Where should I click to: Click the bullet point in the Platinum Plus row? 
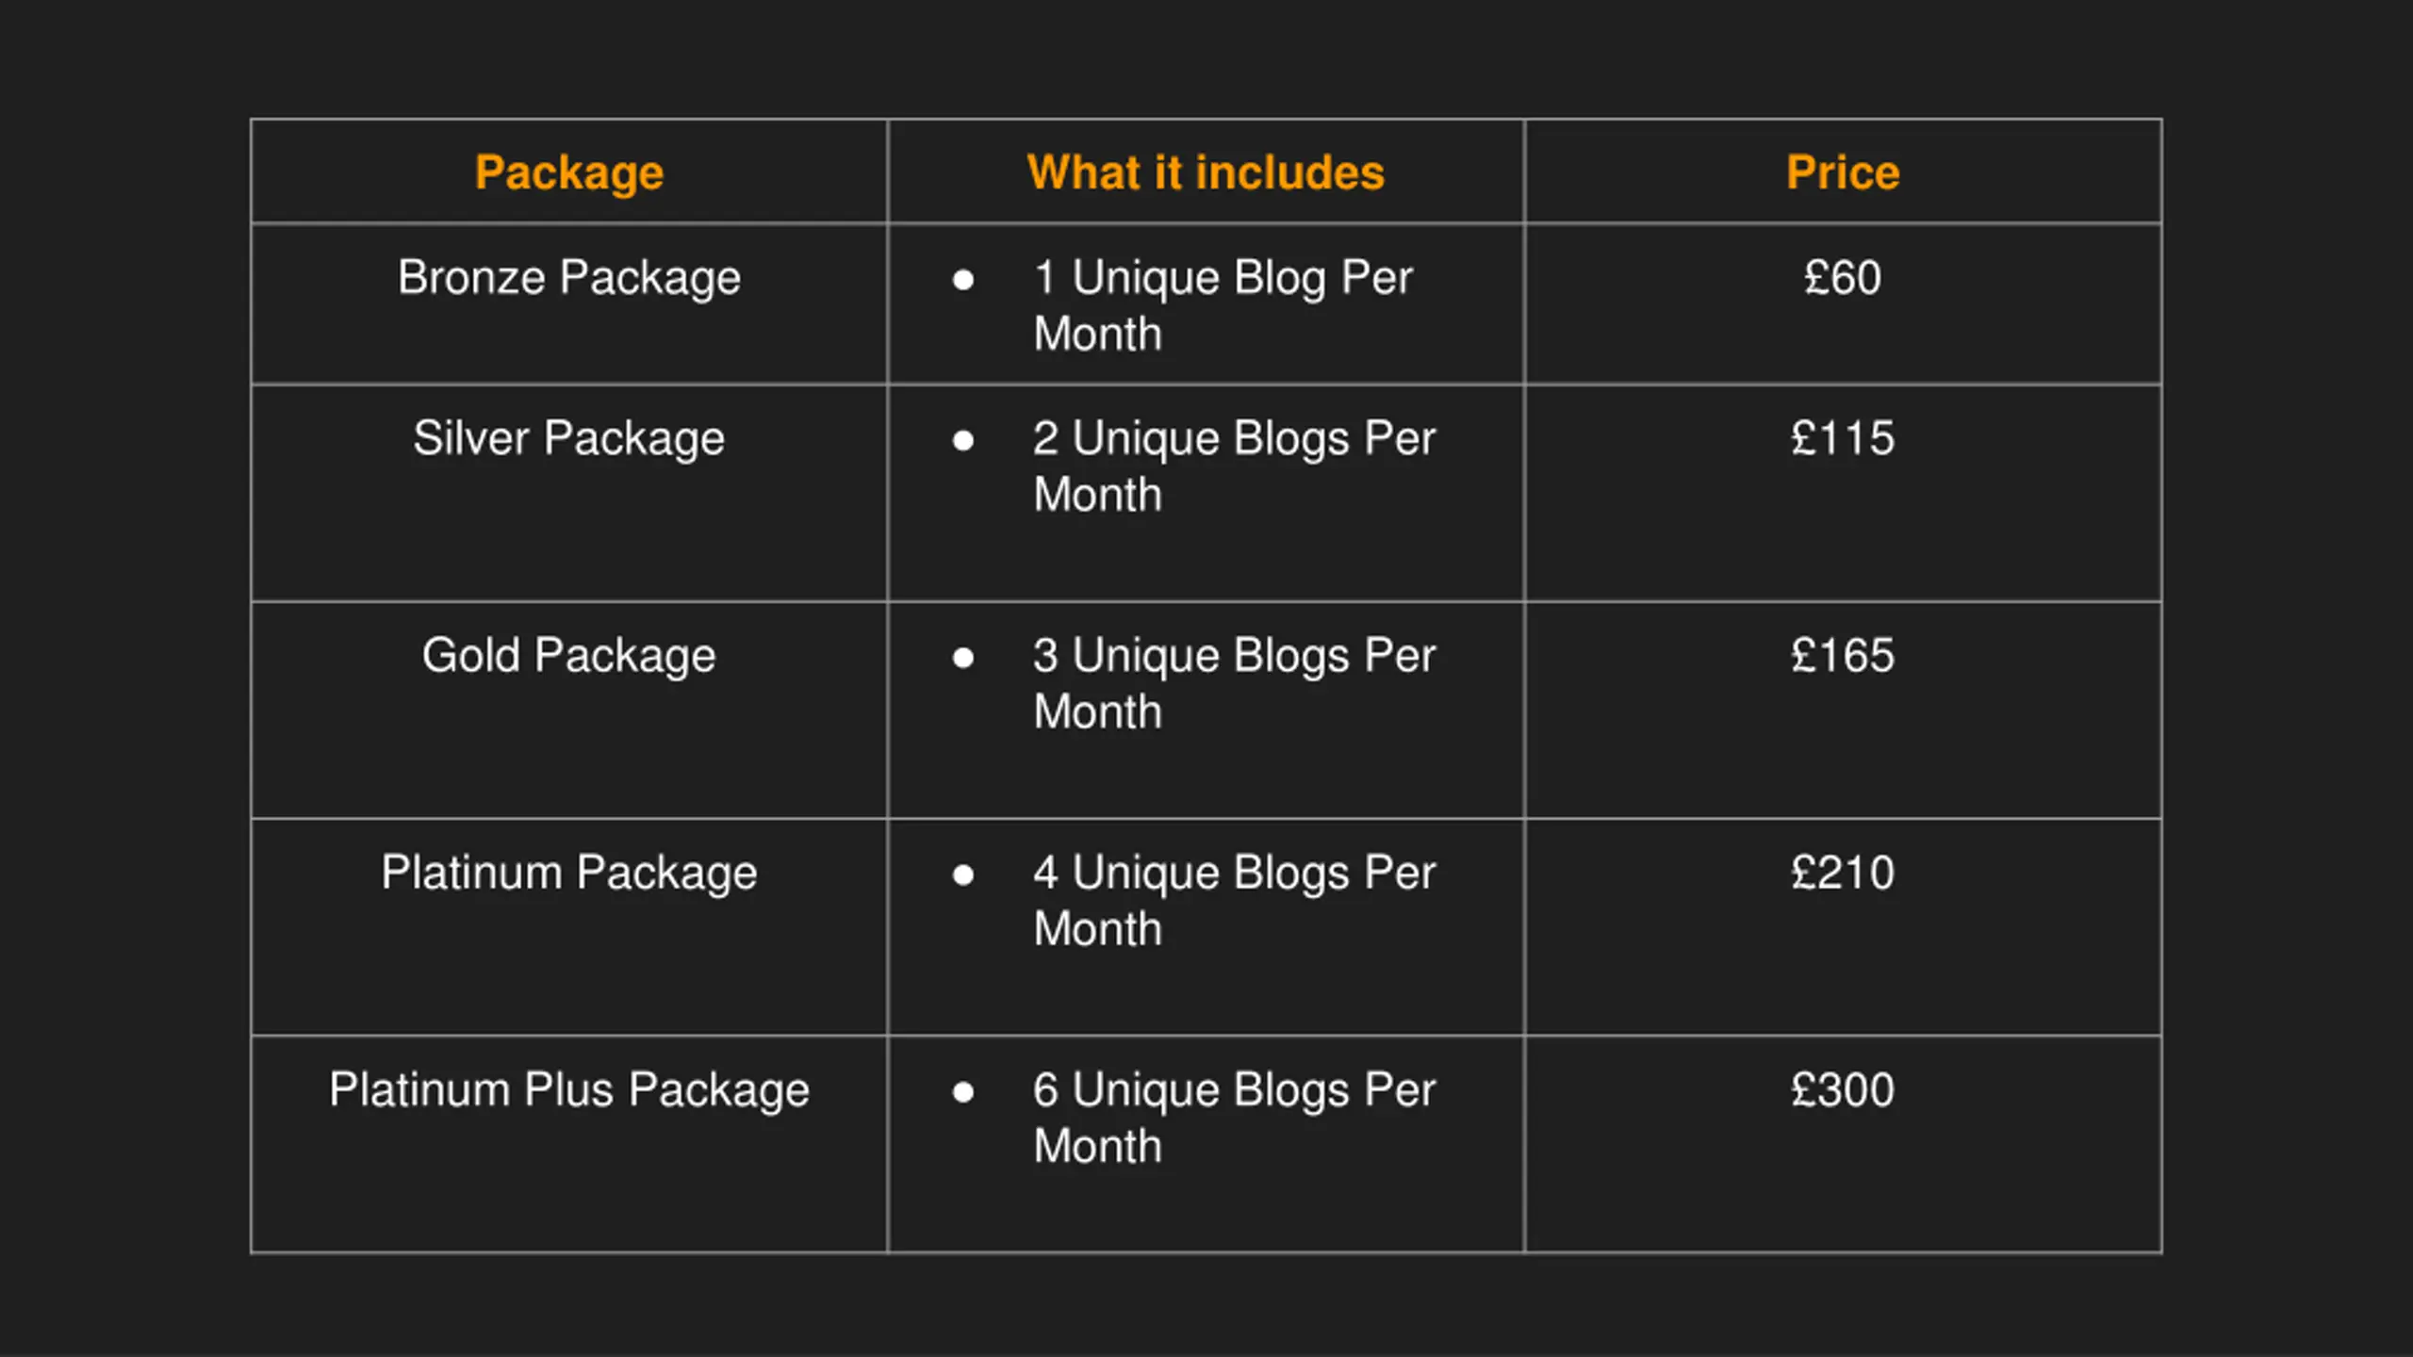tap(962, 1092)
